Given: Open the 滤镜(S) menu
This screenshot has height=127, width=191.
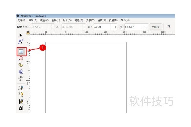Looking at the screenshot, I should tap(102, 20).
